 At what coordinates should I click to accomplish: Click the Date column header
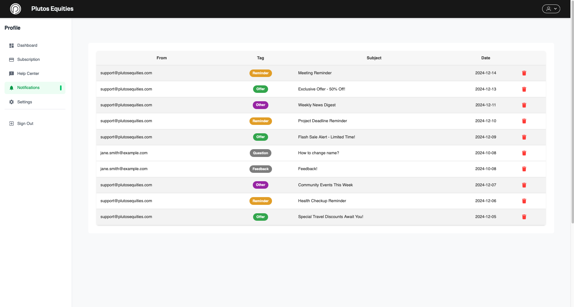485,58
